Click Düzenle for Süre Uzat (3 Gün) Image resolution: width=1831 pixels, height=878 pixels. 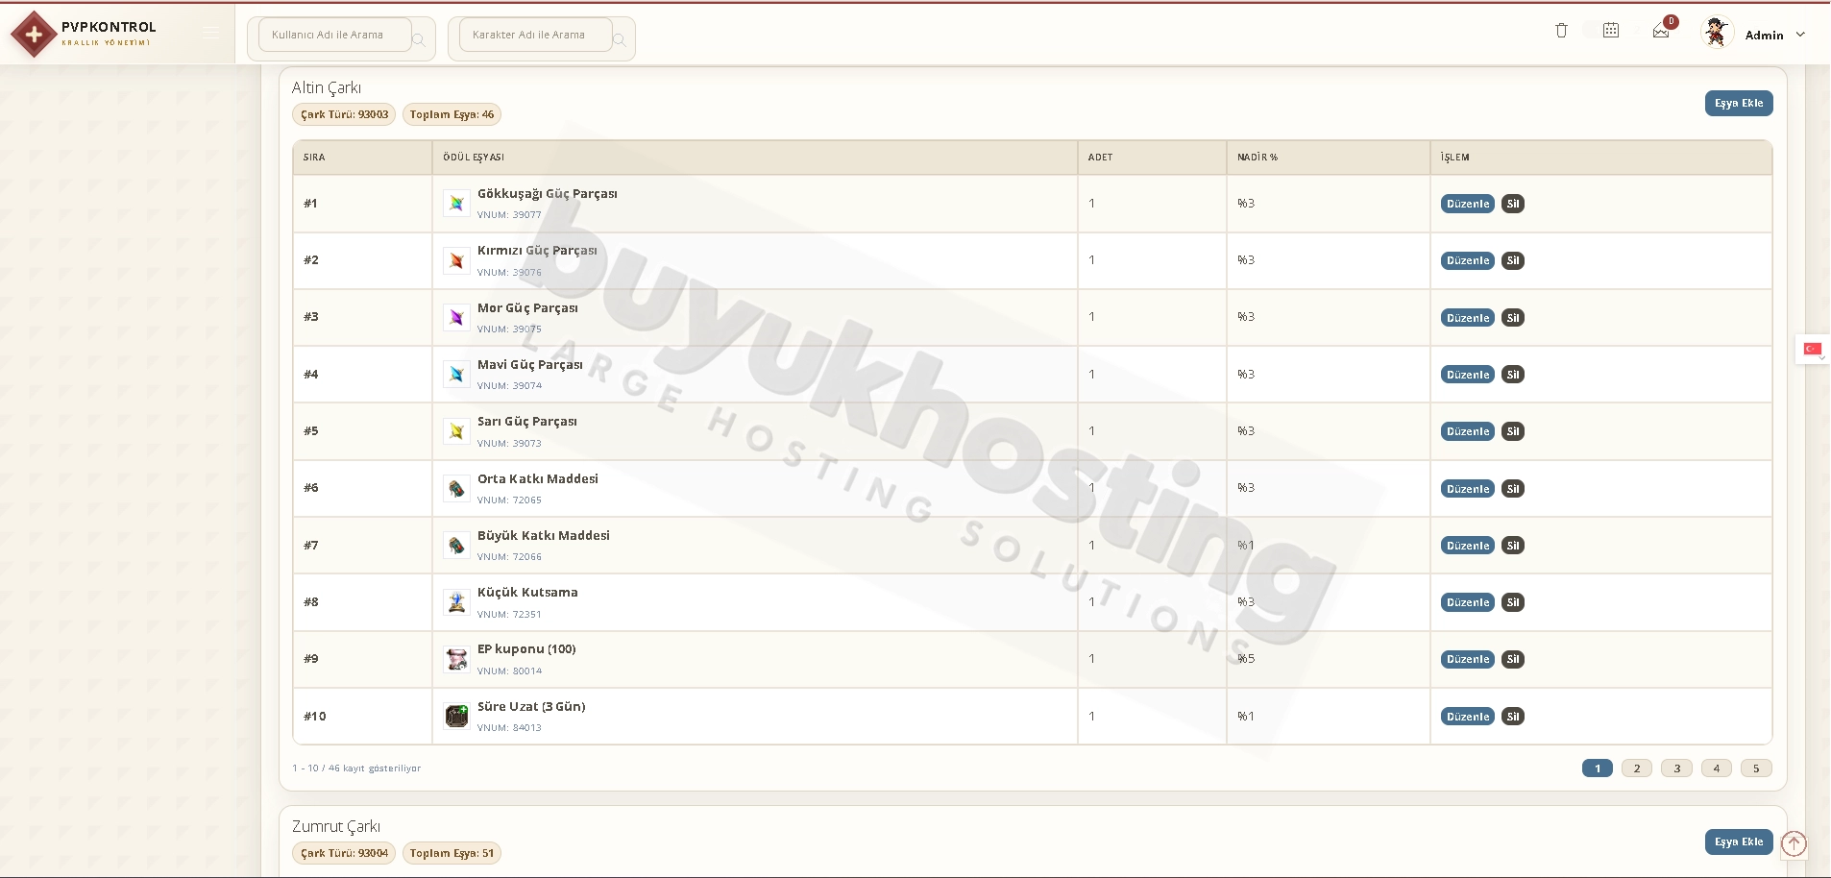pyautogui.click(x=1468, y=717)
